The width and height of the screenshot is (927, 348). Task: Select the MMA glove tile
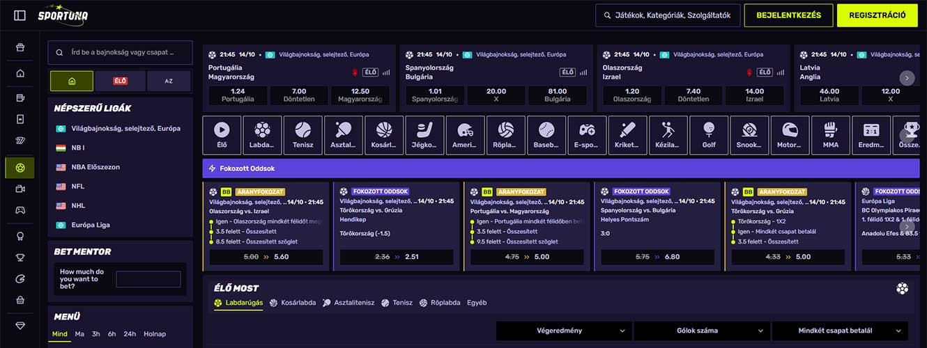831,135
